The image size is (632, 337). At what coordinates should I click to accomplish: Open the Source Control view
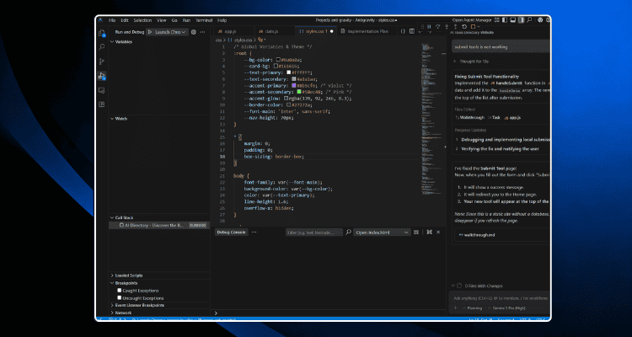102,62
